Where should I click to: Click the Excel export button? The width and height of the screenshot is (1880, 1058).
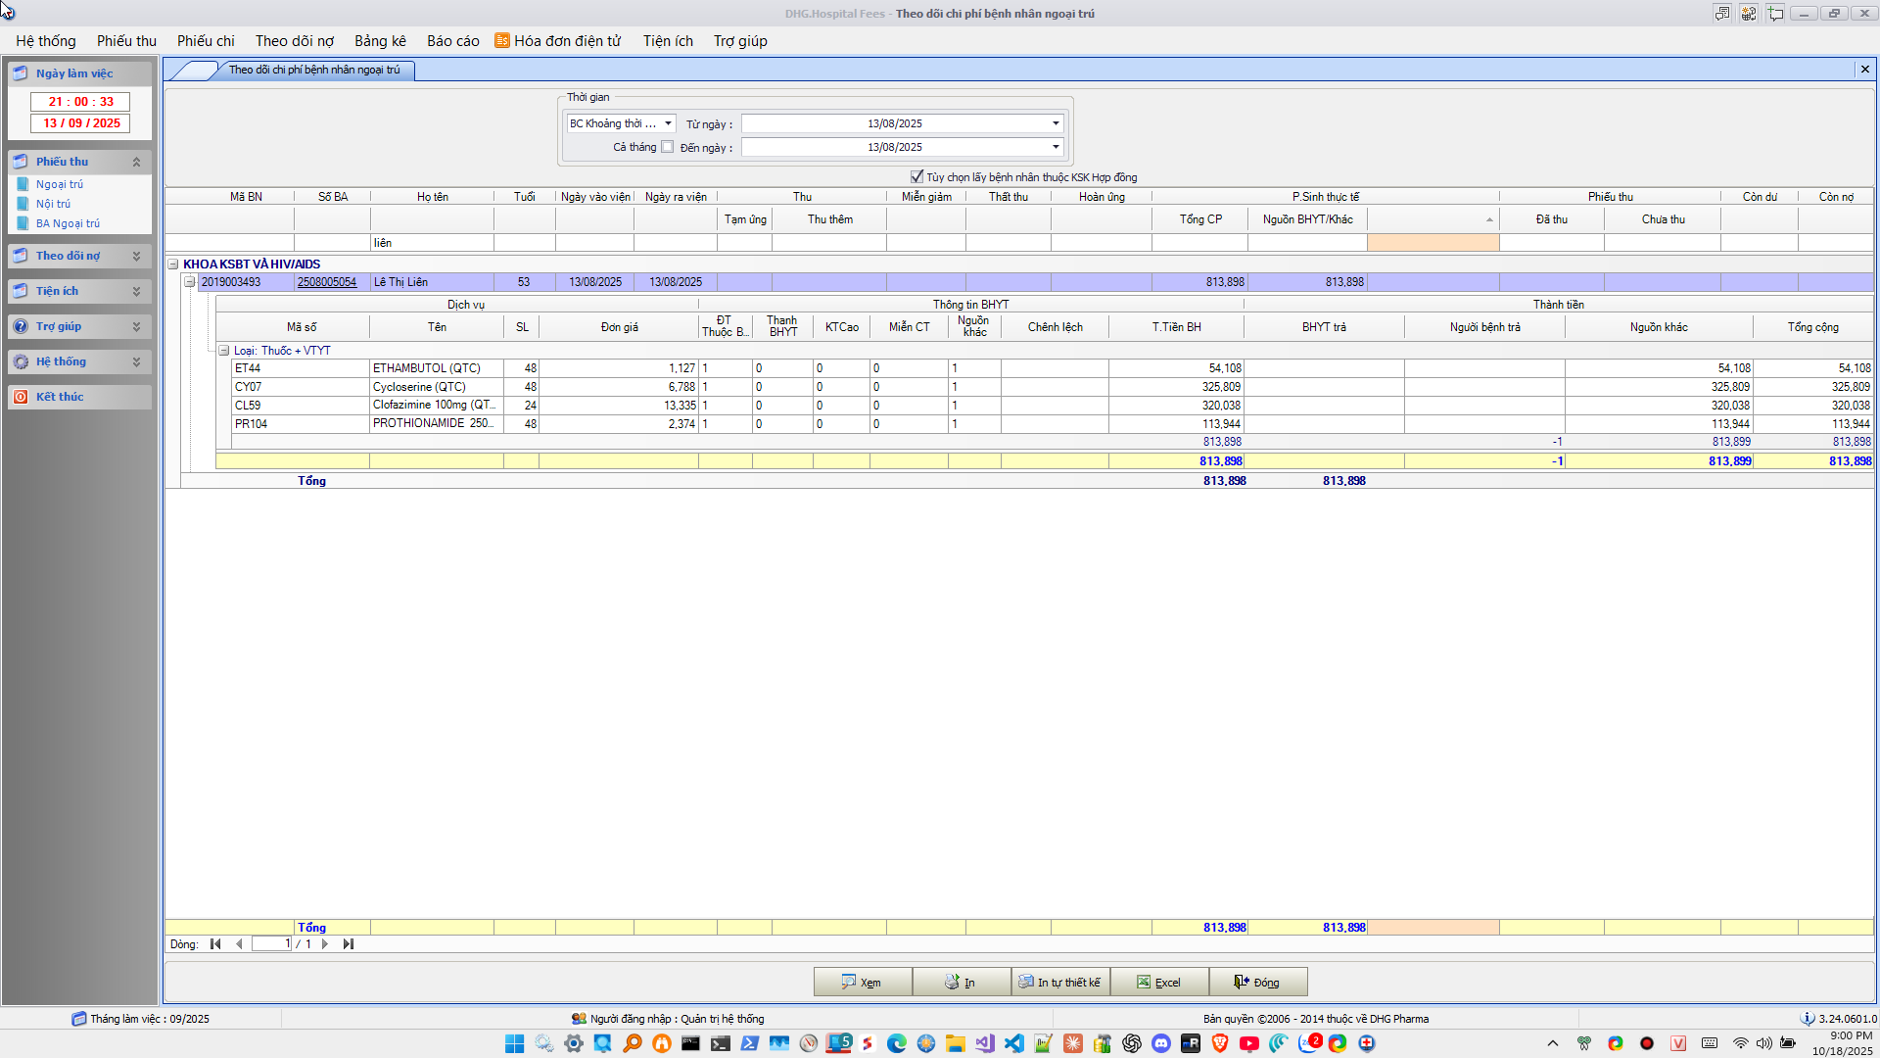coord(1159,982)
